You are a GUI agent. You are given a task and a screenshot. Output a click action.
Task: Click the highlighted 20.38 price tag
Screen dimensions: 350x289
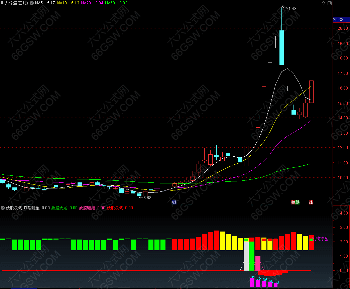click(341, 20)
